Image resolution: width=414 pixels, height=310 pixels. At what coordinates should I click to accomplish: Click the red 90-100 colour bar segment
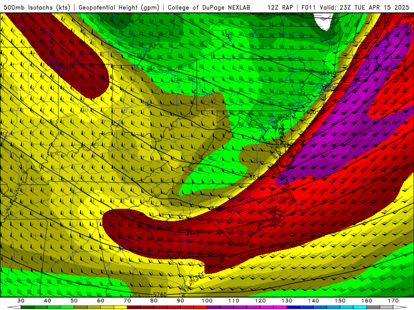coord(194,307)
